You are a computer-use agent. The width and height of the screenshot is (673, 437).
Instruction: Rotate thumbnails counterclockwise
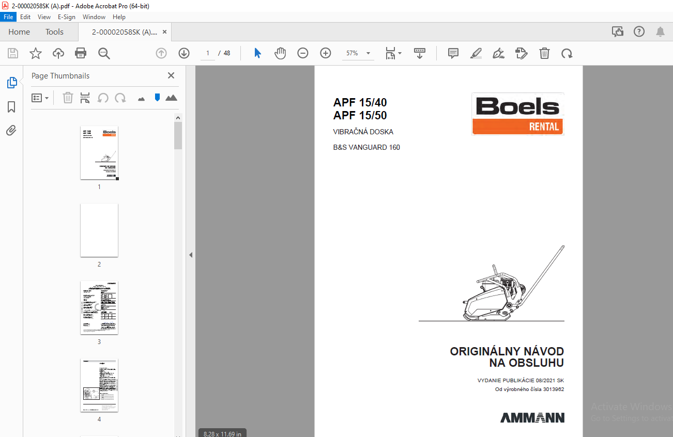[x=103, y=98]
